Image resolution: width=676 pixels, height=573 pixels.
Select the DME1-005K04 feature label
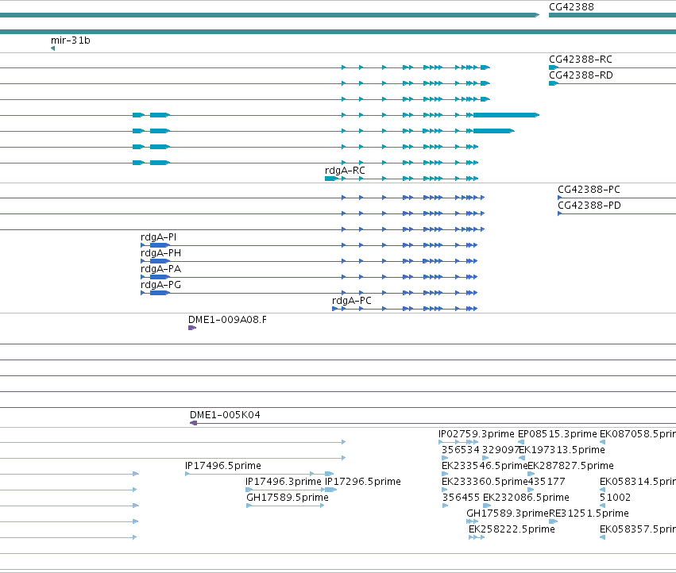(225, 415)
